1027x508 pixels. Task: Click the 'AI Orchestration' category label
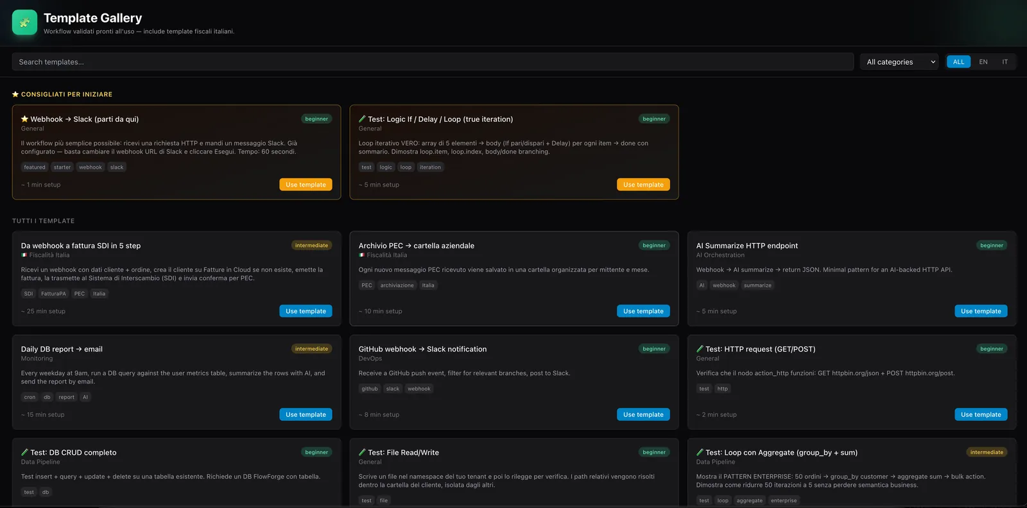tap(720, 255)
